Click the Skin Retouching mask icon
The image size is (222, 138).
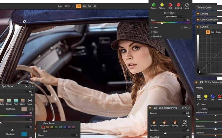(155, 108)
